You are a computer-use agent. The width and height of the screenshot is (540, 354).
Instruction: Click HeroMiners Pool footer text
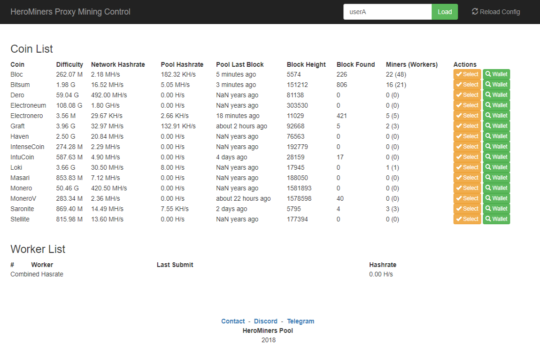268,330
